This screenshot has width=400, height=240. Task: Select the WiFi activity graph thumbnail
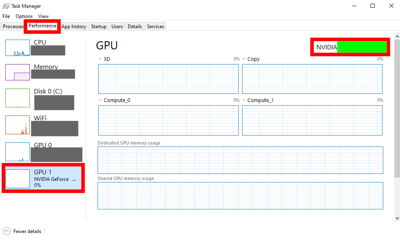click(x=18, y=125)
